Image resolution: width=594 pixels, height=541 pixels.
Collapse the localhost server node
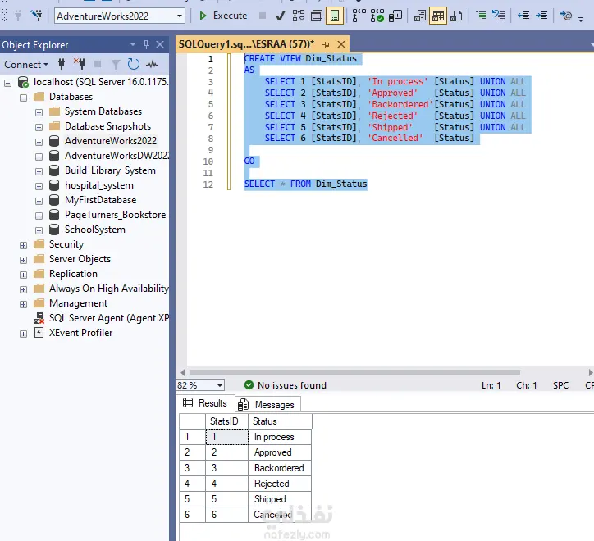(8, 83)
